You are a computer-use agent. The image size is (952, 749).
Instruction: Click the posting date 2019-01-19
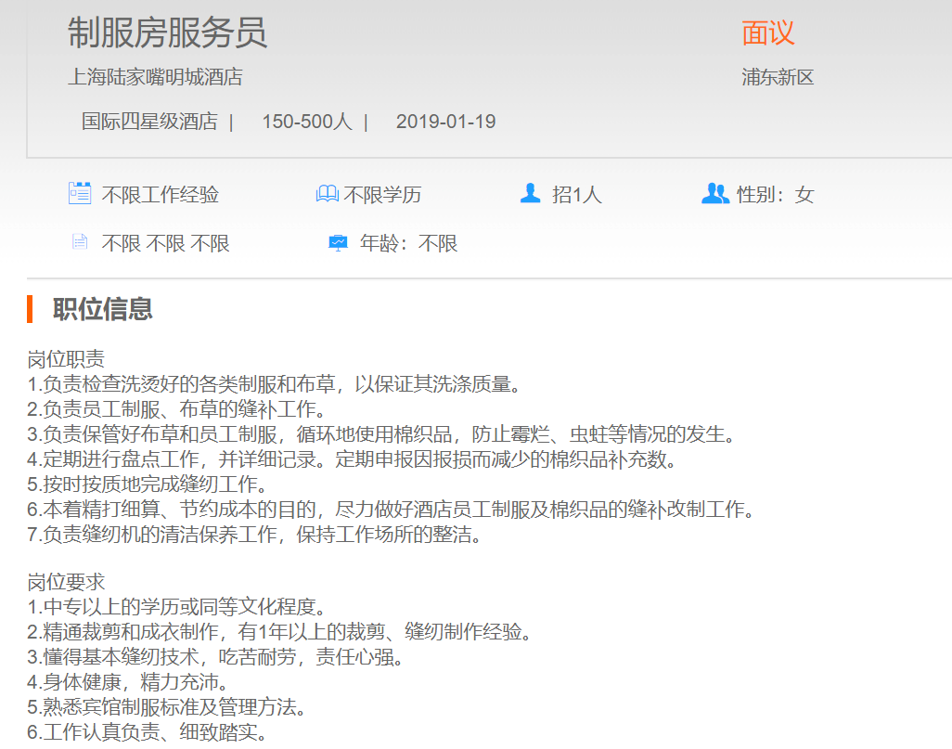(x=445, y=122)
